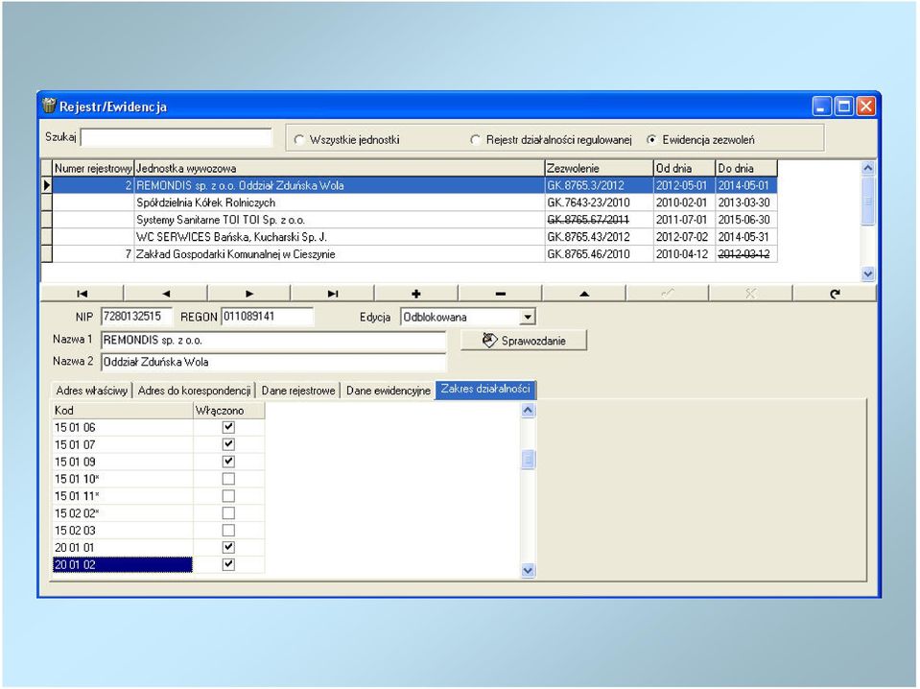Sort by Od dnia column header
The height and width of the screenshot is (689, 920).
685,169
